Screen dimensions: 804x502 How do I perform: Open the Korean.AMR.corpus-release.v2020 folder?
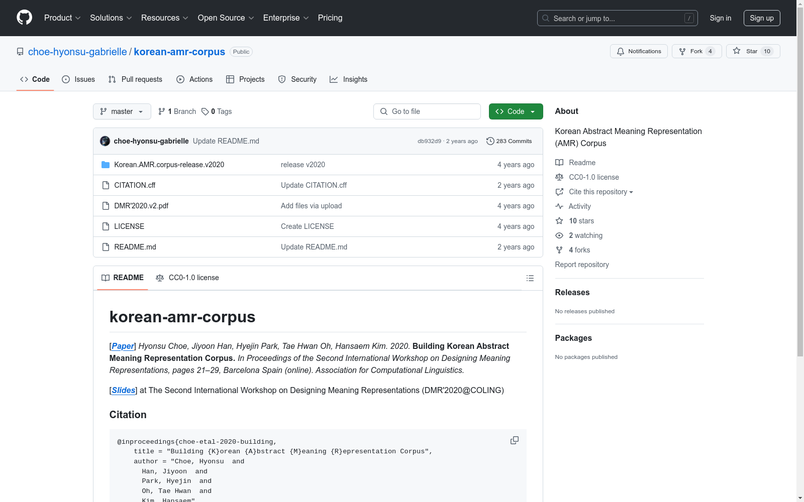169,165
